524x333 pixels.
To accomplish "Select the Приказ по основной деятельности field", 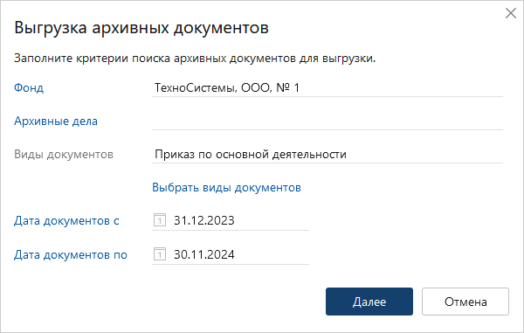I will pos(327,154).
